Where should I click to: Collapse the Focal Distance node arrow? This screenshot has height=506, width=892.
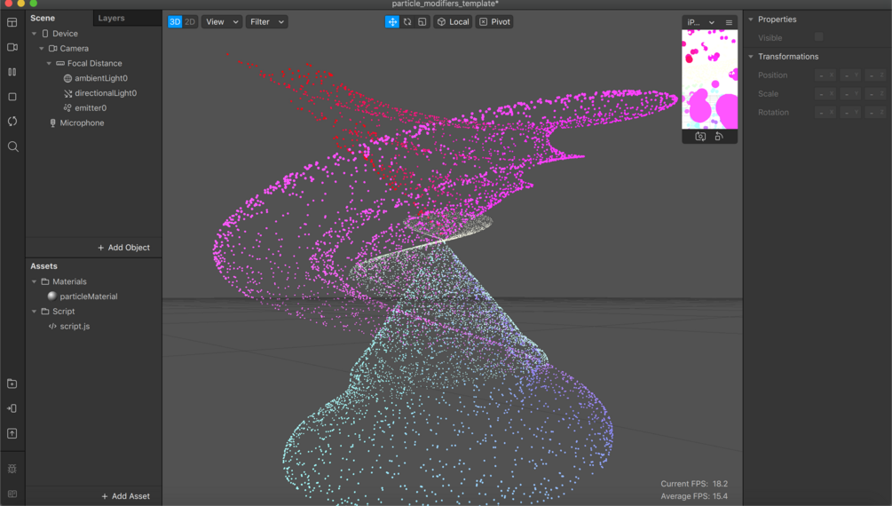tap(49, 63)
